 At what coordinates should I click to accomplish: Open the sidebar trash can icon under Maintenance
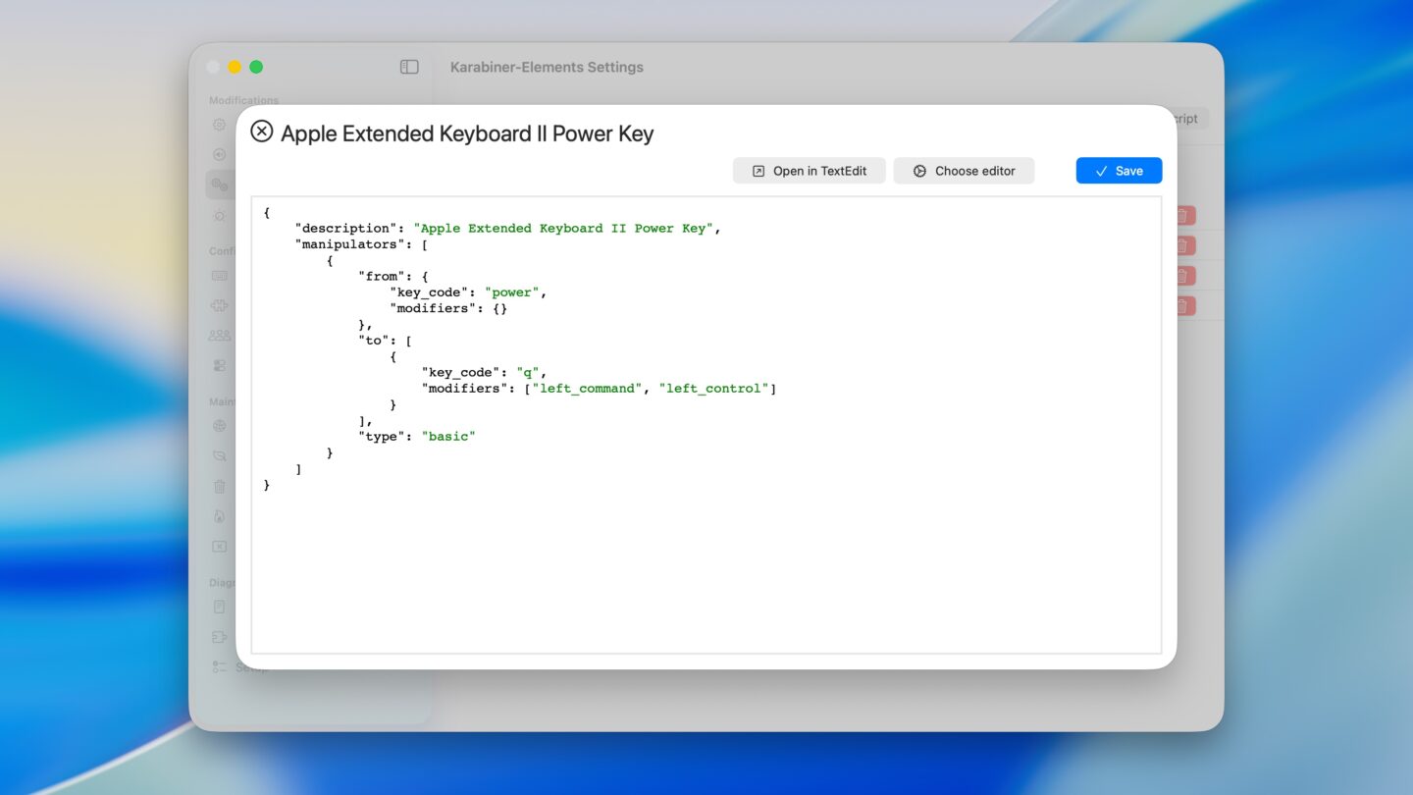220,486
